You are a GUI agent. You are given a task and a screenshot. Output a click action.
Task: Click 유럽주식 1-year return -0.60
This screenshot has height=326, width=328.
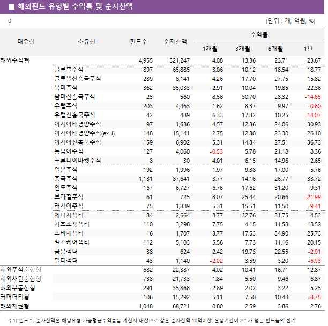point(314,106)
